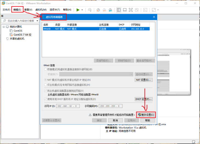Screen dimensions: 200x144
Task: Open the 帮助(H) menu
Action: 67,10
